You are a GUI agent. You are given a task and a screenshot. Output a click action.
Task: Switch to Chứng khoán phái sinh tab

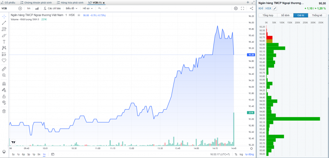[x=36, y=3]
